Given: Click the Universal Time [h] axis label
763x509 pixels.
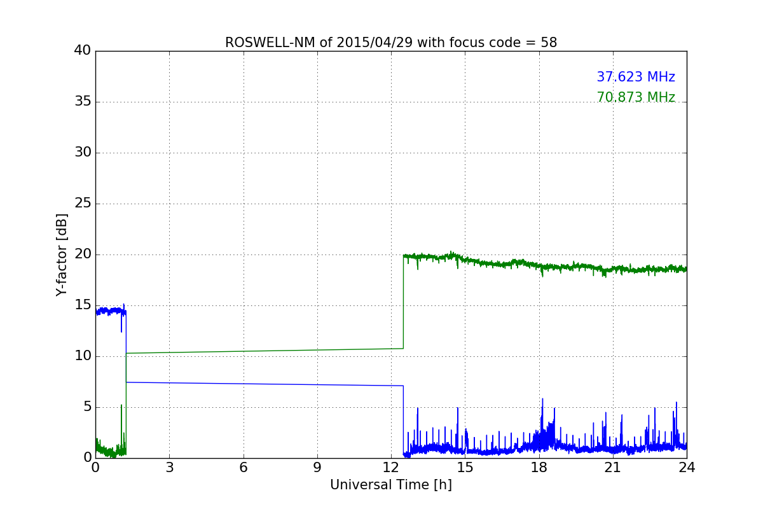Looking at the screenshot, I should point(391,485).
